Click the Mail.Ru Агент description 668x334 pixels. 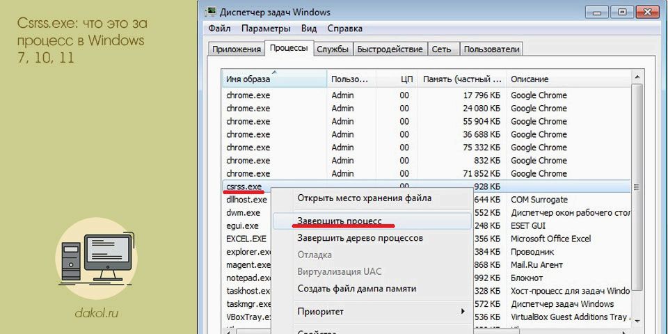536,264
